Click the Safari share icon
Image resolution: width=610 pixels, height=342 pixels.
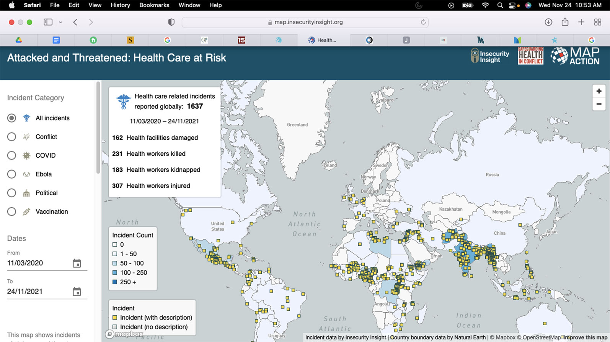(x=565, y=22)
